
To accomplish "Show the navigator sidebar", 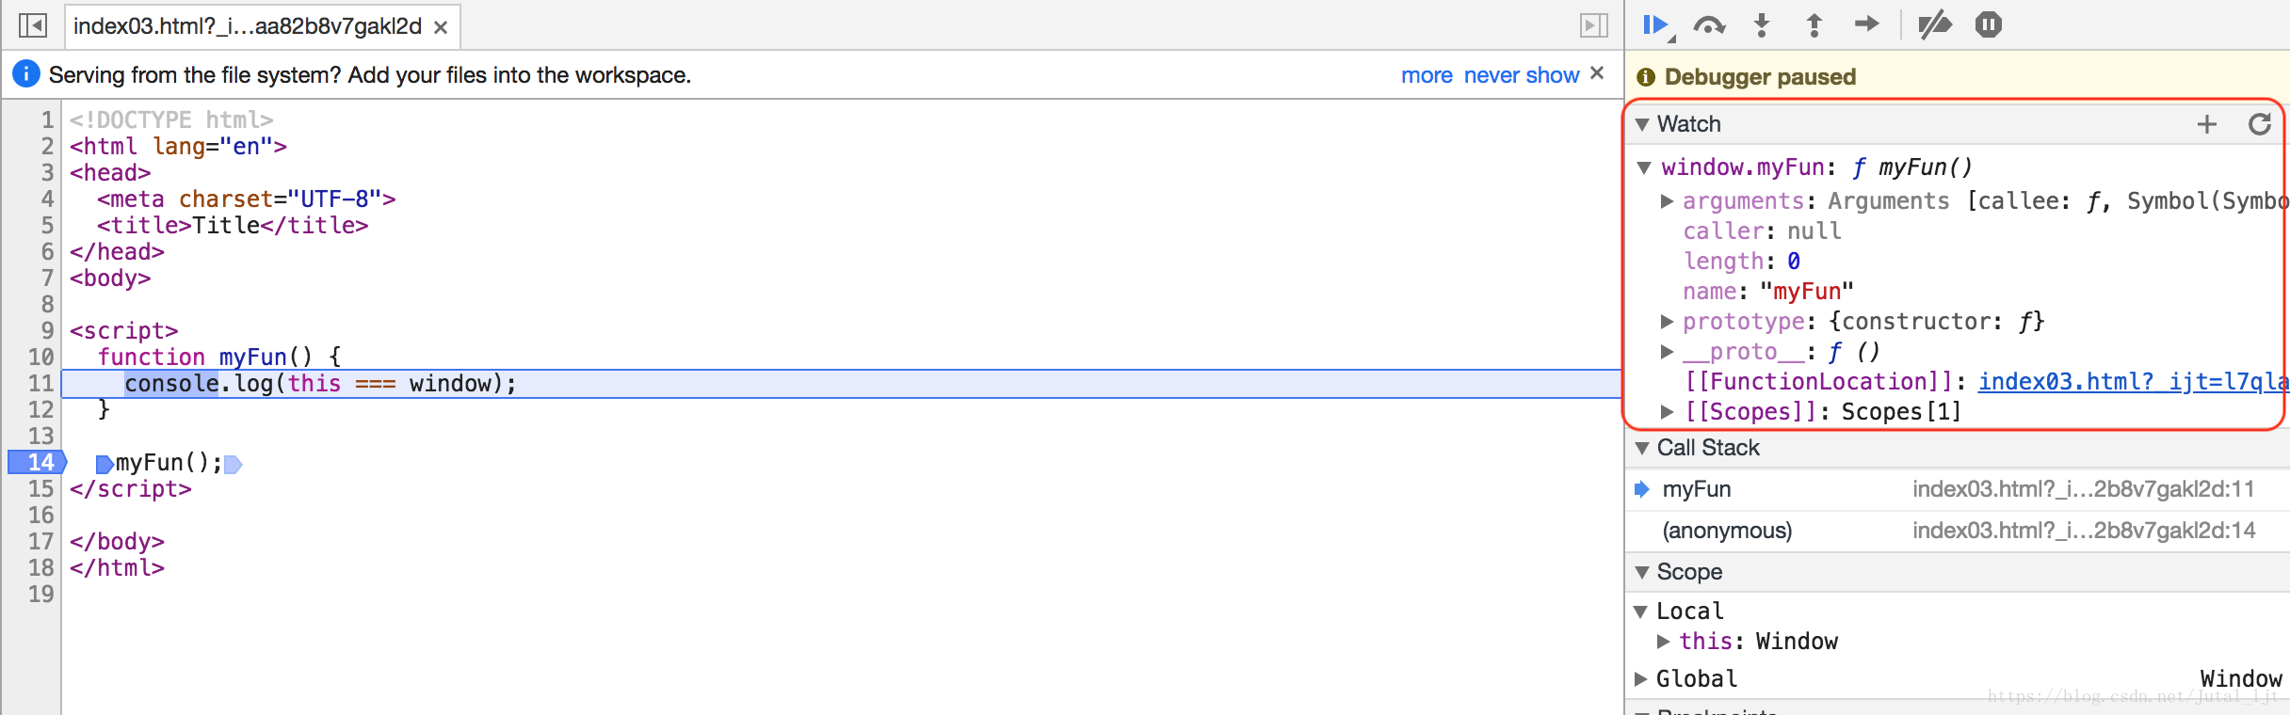I will tap(33, 25).
